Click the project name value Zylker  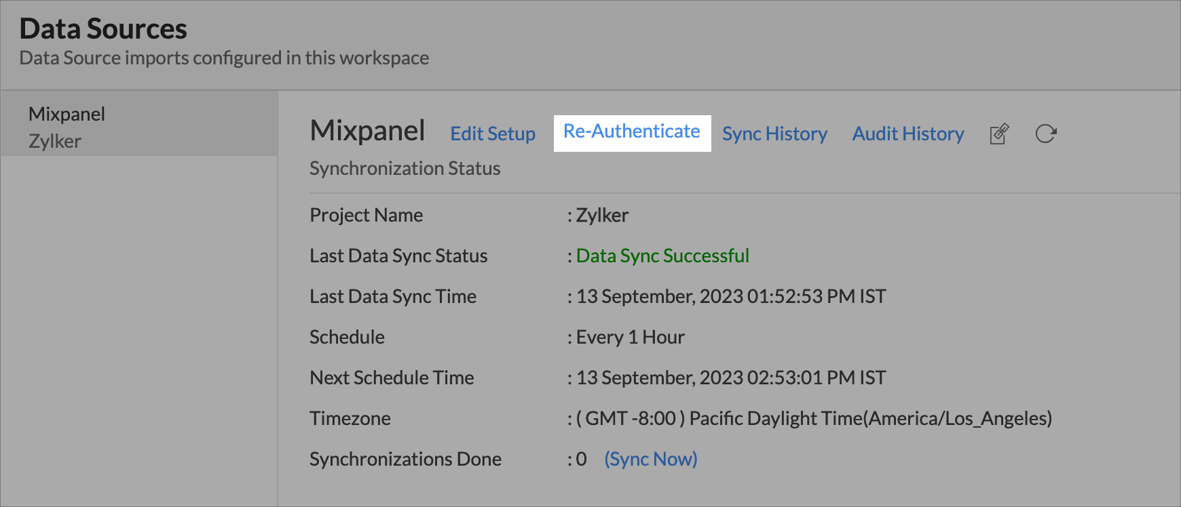pos(602,215)
